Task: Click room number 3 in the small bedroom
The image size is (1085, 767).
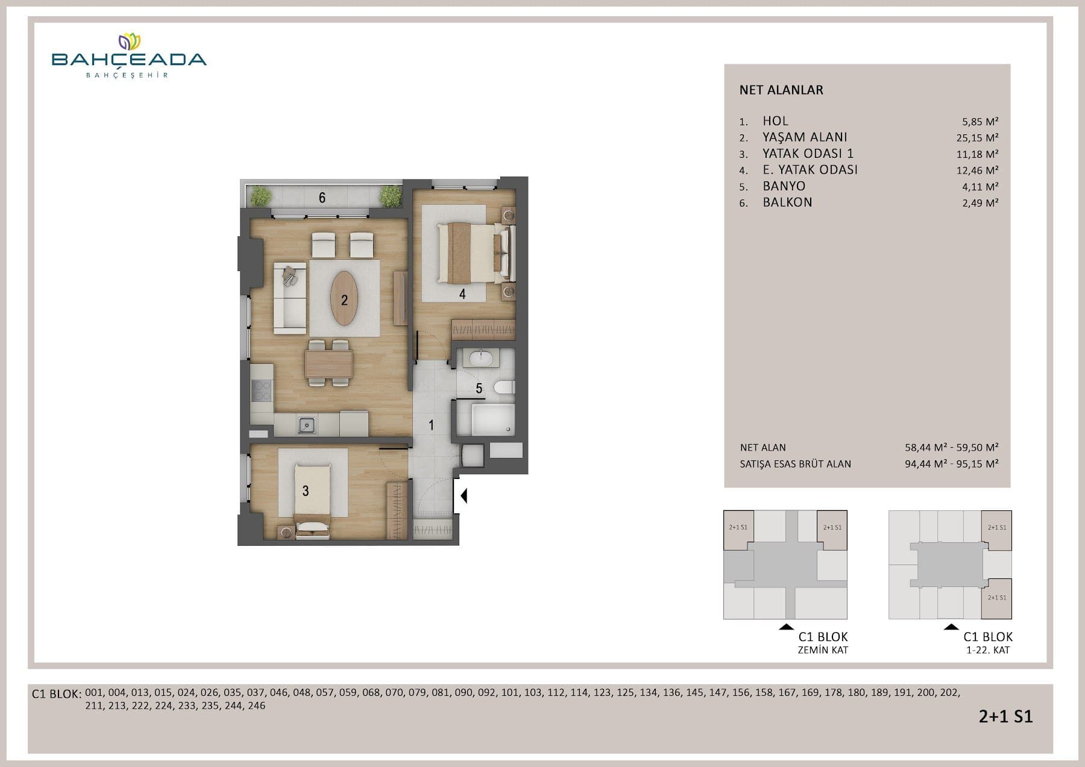Action: [x=306, y=491]
